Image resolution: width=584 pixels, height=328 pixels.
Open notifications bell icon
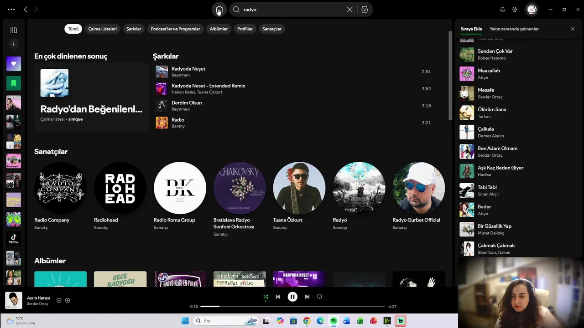tap(502, 9)
